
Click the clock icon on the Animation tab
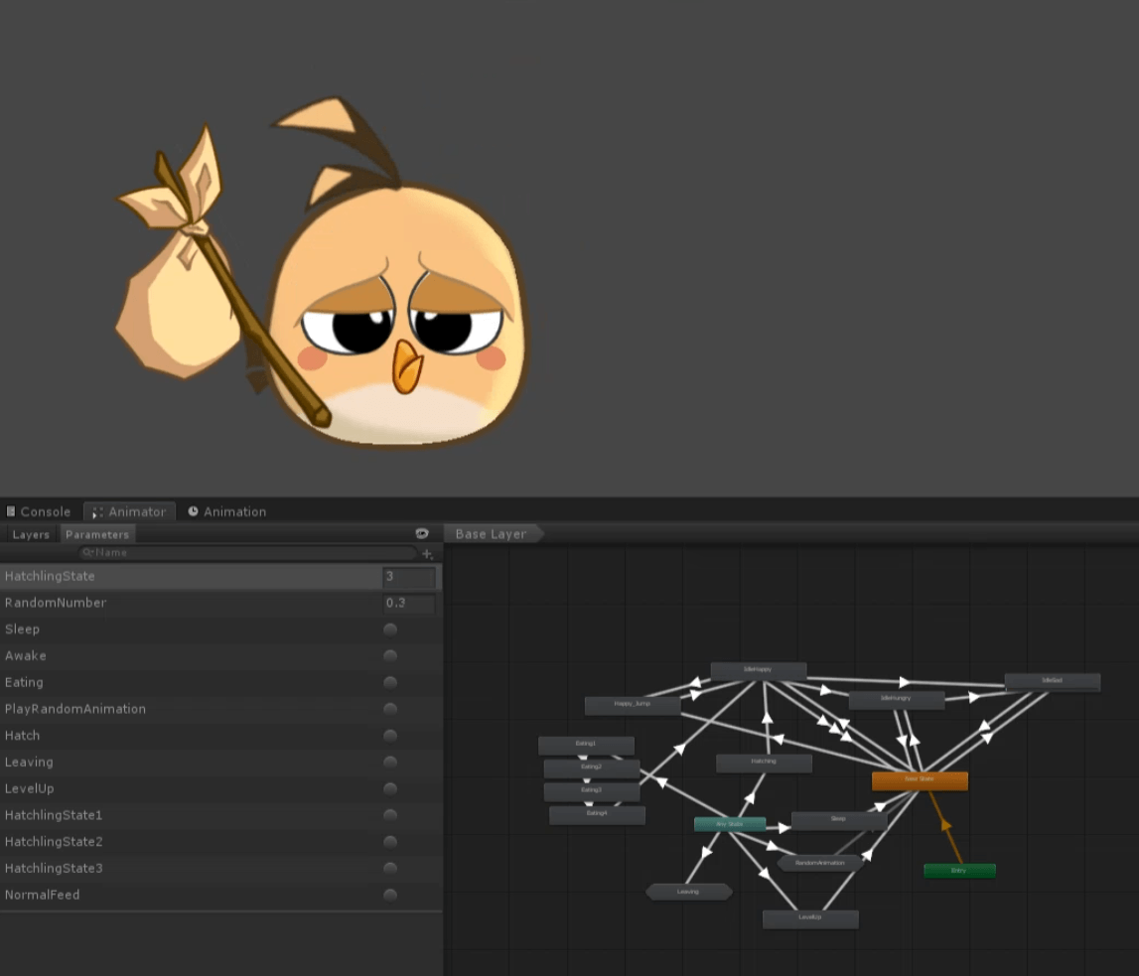point(195,511)
